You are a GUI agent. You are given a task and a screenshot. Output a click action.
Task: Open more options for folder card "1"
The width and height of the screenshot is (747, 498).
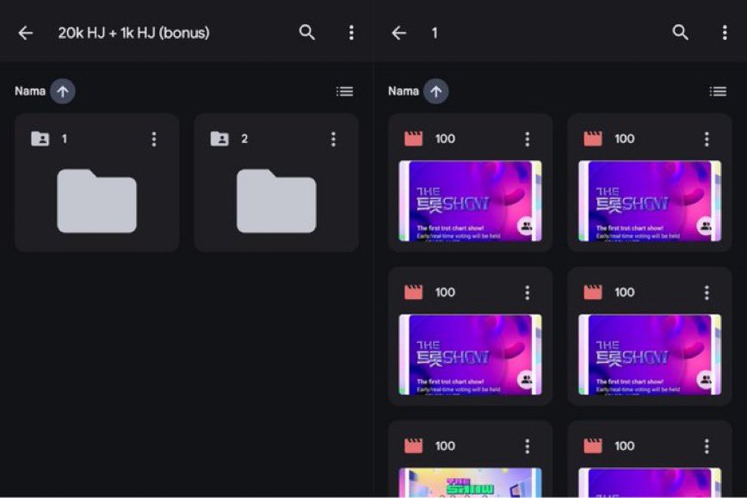(x=154, y=140)
